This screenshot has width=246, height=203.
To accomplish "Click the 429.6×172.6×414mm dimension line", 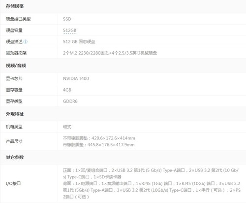I will click(x=99, y=138).
